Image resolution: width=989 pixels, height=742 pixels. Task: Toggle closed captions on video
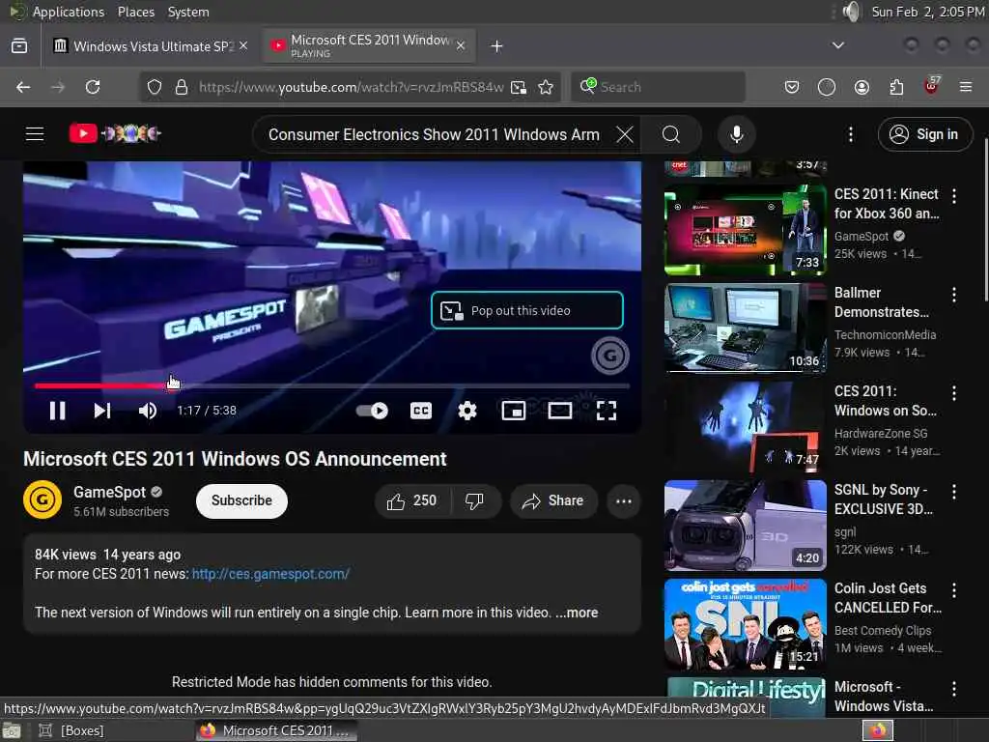pyautogui.click(x=421, y=411)
